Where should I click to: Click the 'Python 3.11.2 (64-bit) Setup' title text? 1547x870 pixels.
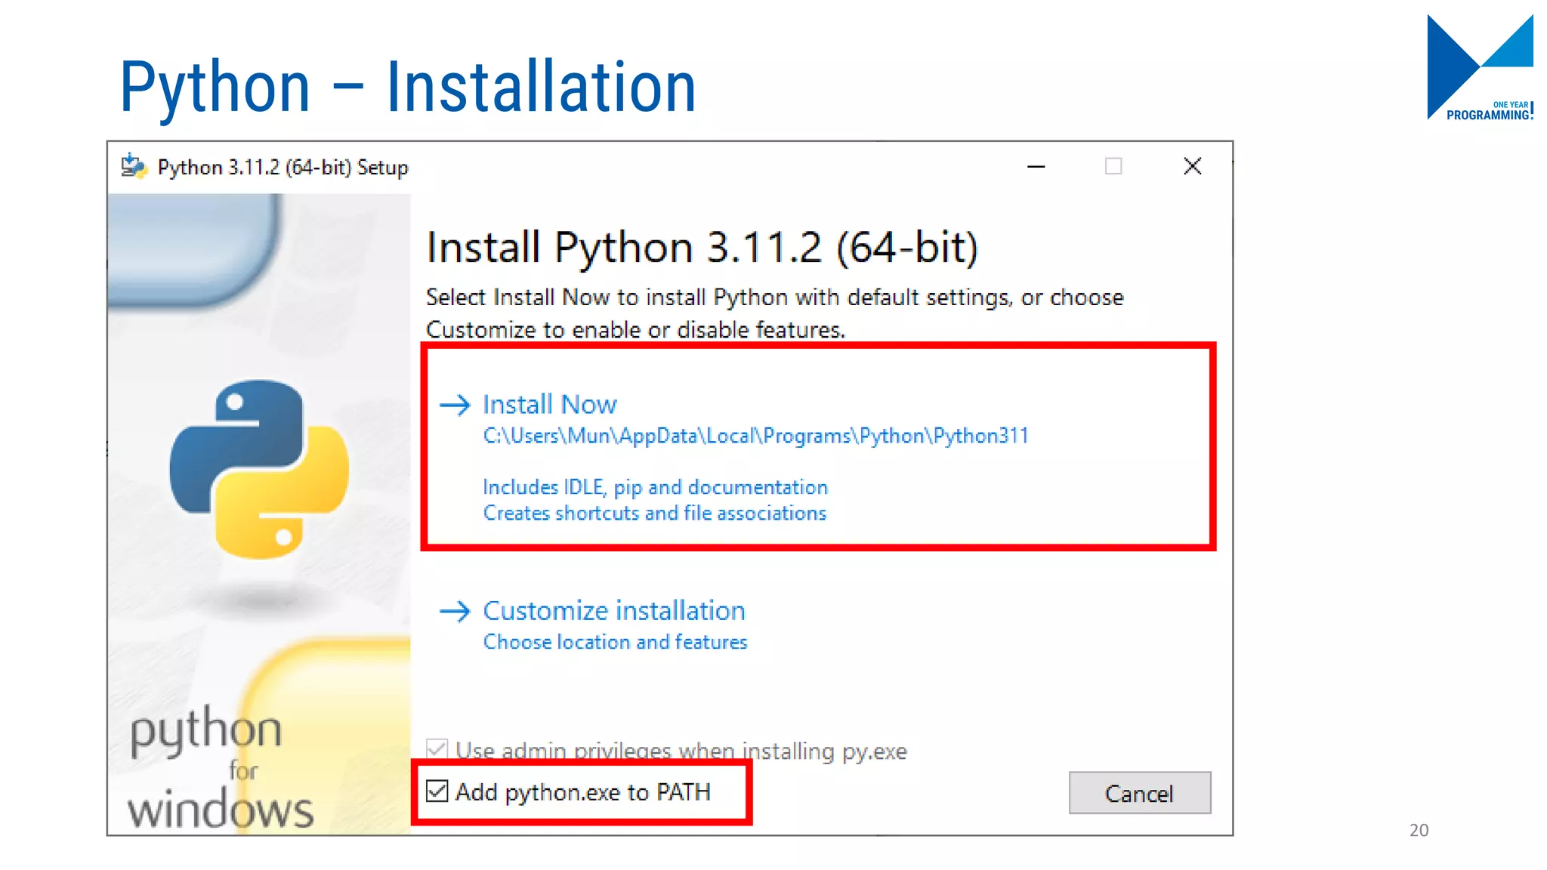(x=283, y=167)
